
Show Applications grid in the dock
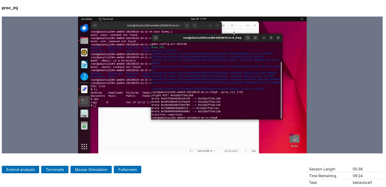84,147
